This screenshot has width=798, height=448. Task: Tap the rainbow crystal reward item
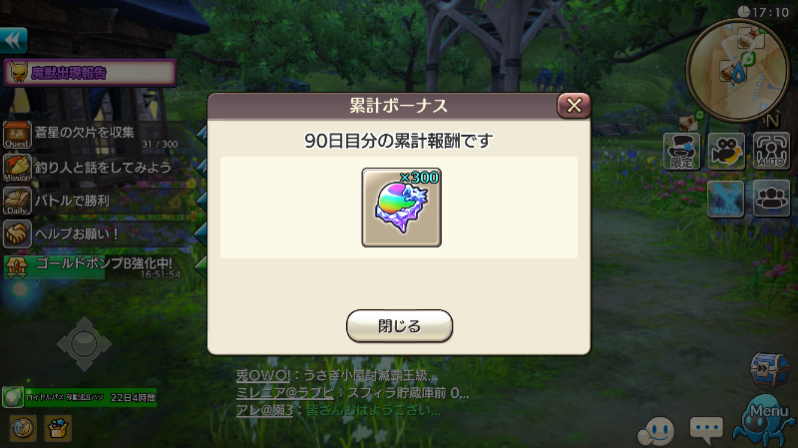coord(401,207)
